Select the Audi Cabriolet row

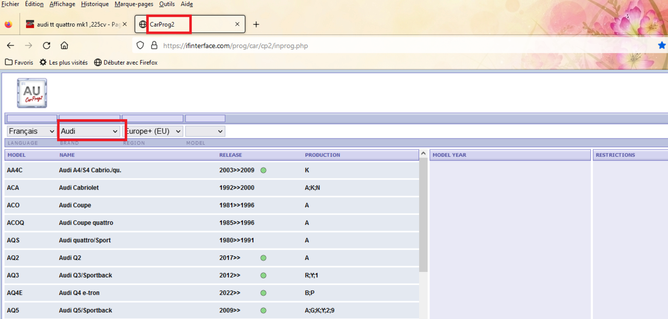pos(211,187)
